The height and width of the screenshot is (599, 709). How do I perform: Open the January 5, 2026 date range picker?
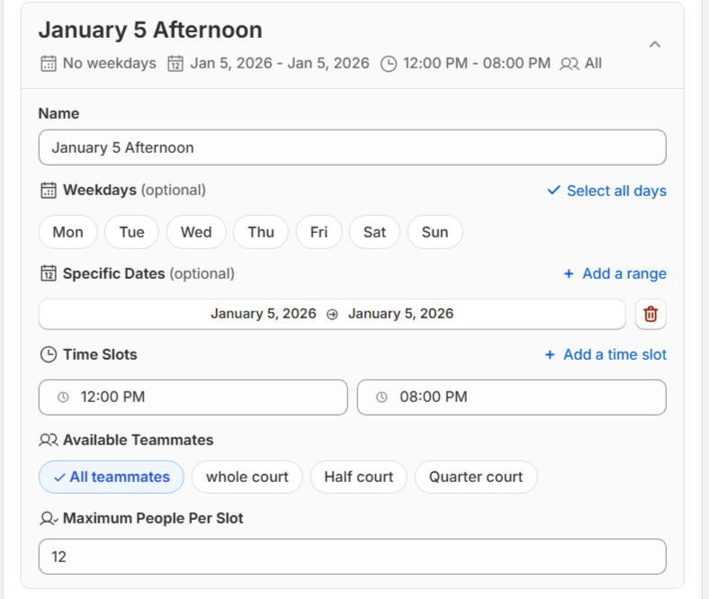pyautogui.click(x=331, y=314)
